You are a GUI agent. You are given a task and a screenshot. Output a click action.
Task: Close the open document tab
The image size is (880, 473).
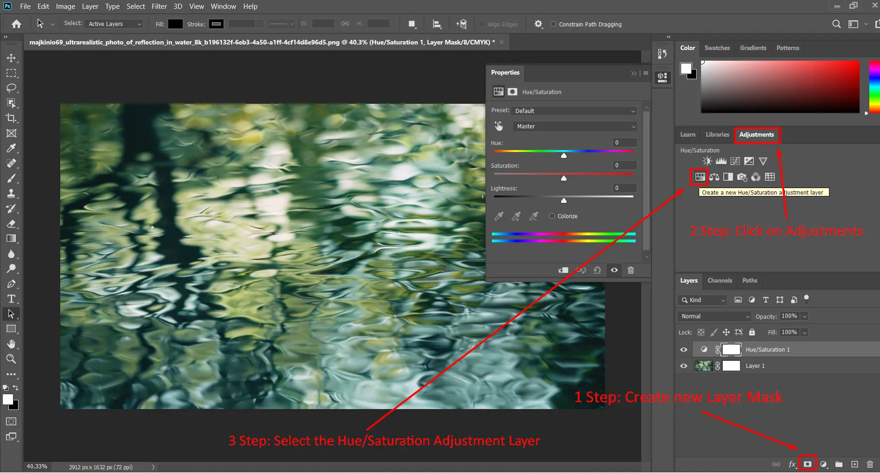pyautogui.click(x=502, y=42)
